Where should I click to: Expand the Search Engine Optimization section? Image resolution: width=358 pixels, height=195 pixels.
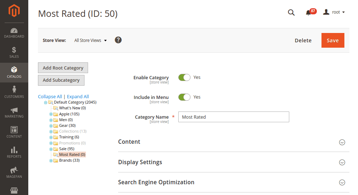tap(342, 182)
